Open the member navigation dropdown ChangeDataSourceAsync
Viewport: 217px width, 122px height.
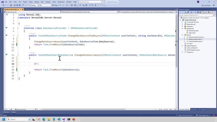click(147, 12)
